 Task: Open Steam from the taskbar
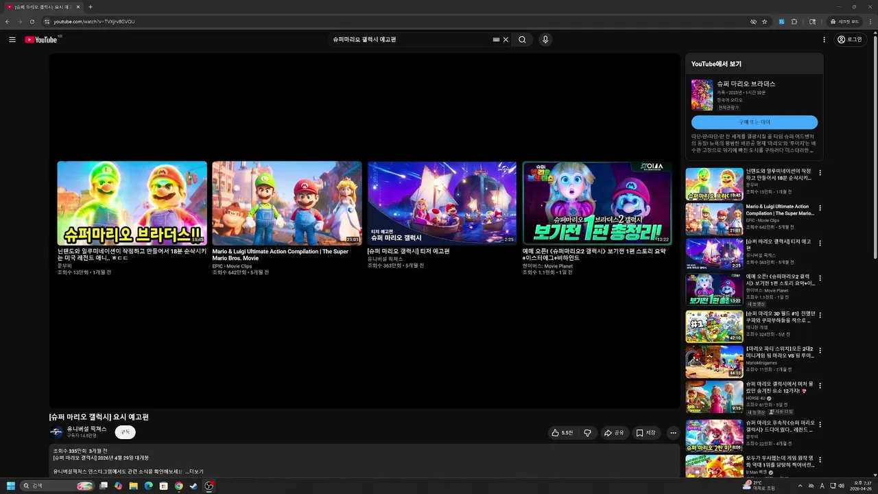tap(193, 486)
